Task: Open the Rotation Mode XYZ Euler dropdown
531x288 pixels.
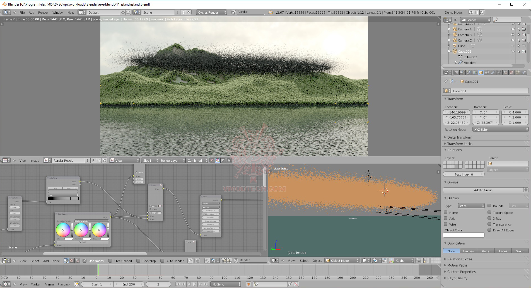Action: click(x=501, y=129)
